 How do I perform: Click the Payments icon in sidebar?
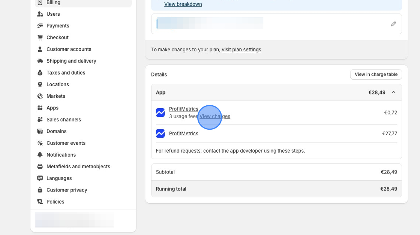click(40, 26)
